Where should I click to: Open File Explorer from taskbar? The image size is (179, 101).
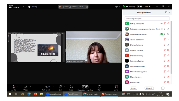(42, 94)
